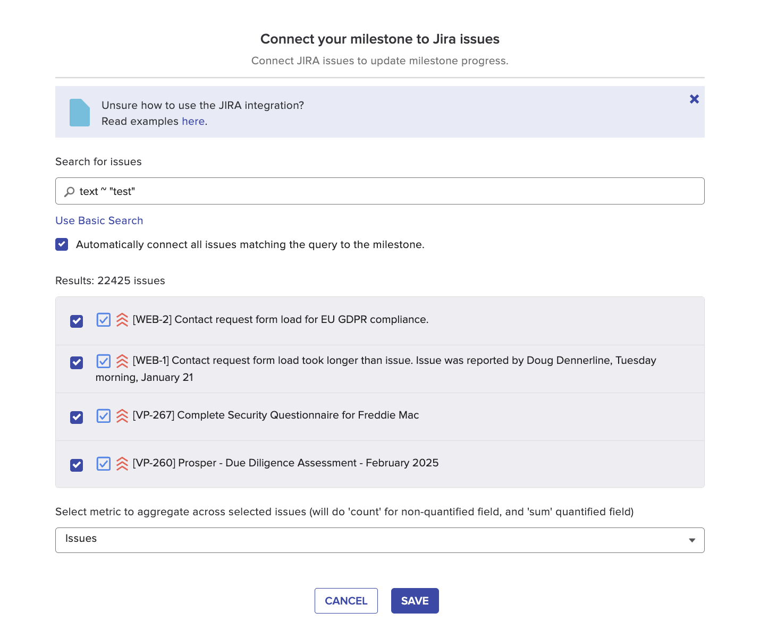
Task: Open the 'here' examples link
Action: tap(193, 122)
